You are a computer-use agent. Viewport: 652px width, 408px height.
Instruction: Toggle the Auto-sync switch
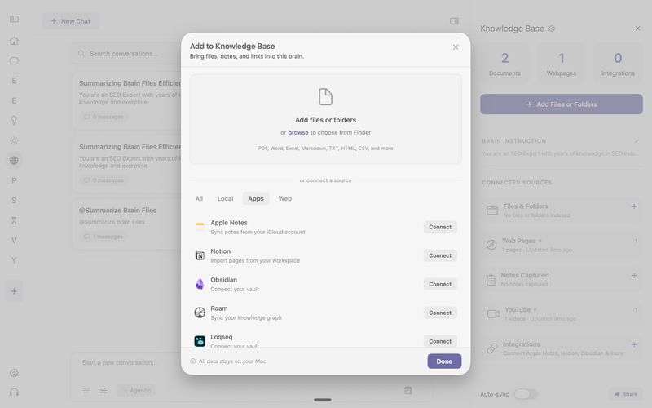(x=525, y=394)
